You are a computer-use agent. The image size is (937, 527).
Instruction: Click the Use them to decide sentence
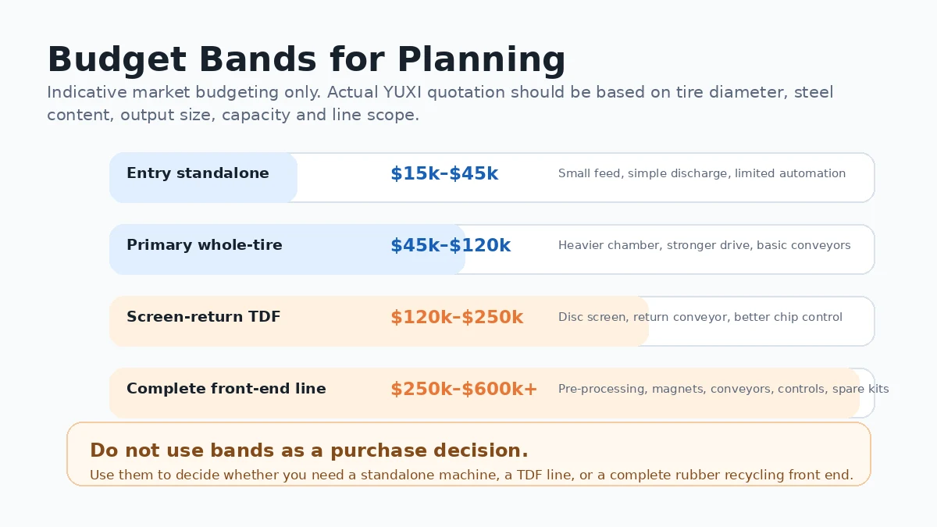472,475
